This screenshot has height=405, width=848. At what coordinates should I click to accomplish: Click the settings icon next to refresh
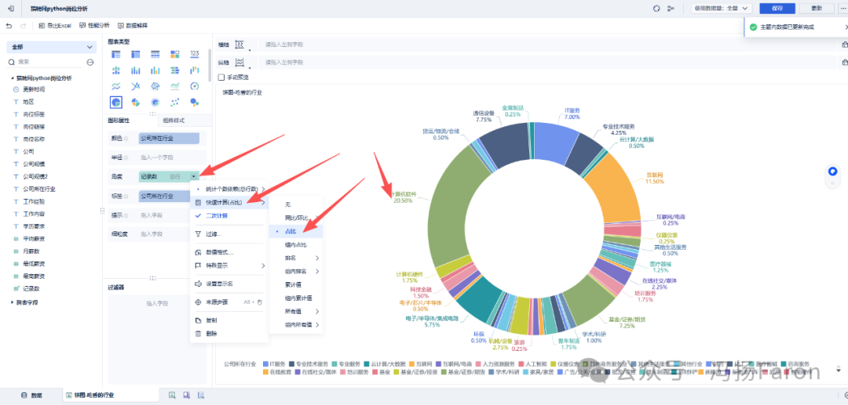coord(672,9)
